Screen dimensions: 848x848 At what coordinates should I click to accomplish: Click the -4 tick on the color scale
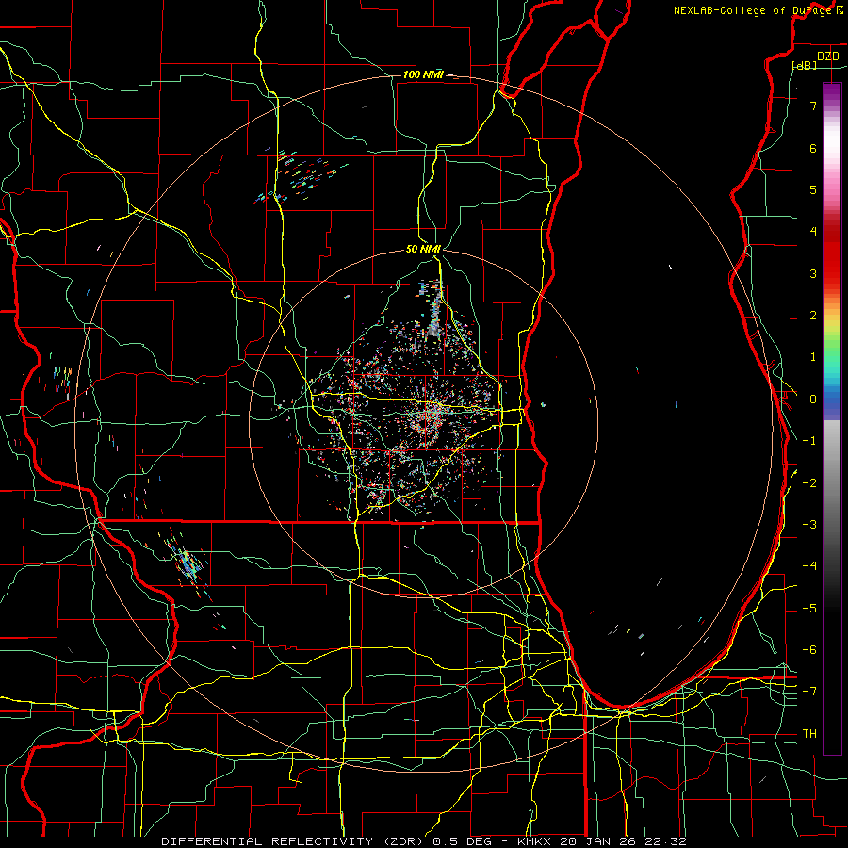click(x=809, y=566)
